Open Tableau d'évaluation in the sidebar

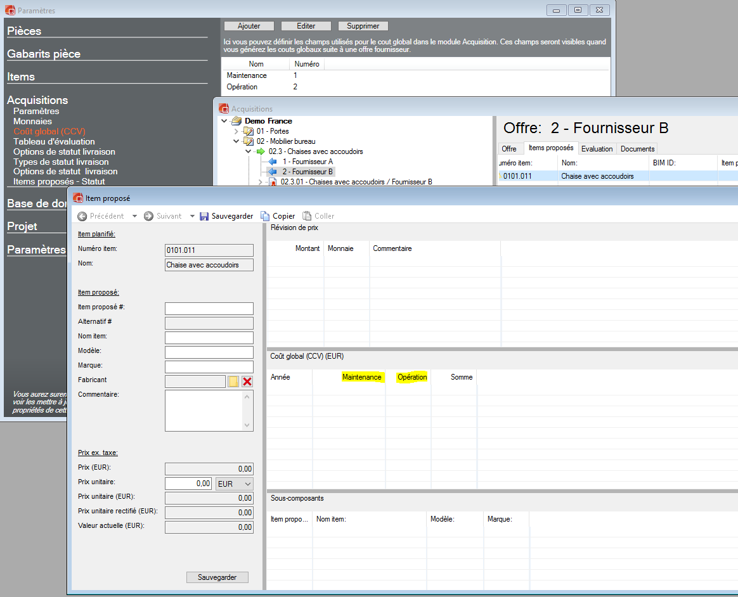point(54,141)
